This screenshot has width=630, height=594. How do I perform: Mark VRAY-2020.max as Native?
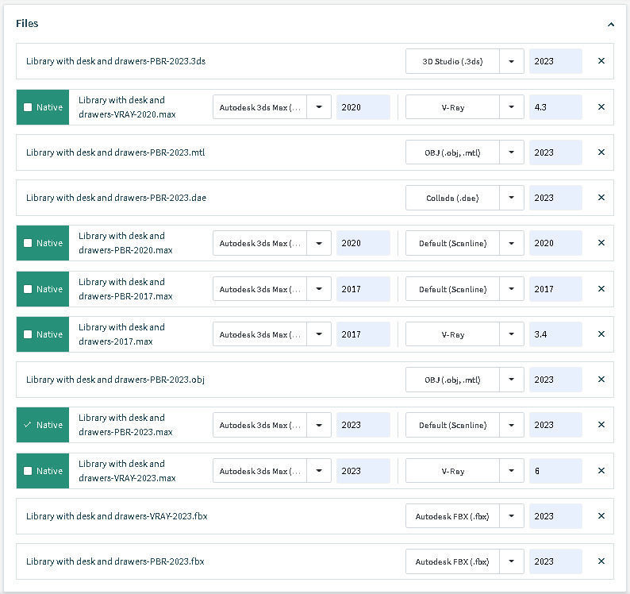coord(29,107)
